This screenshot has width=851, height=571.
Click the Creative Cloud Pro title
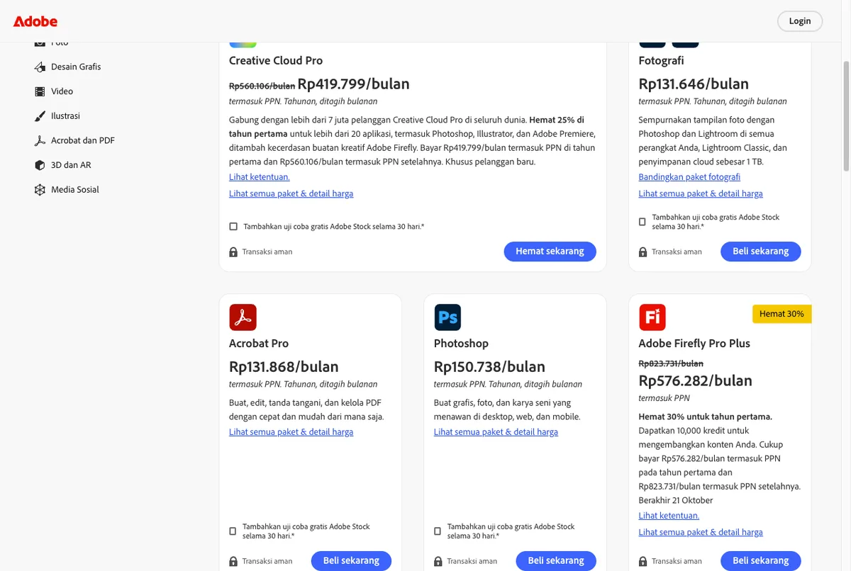tap(276, 61)
